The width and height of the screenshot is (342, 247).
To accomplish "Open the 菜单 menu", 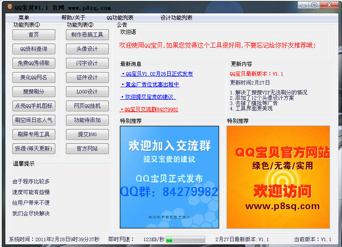I will click(x=24, y=18).
